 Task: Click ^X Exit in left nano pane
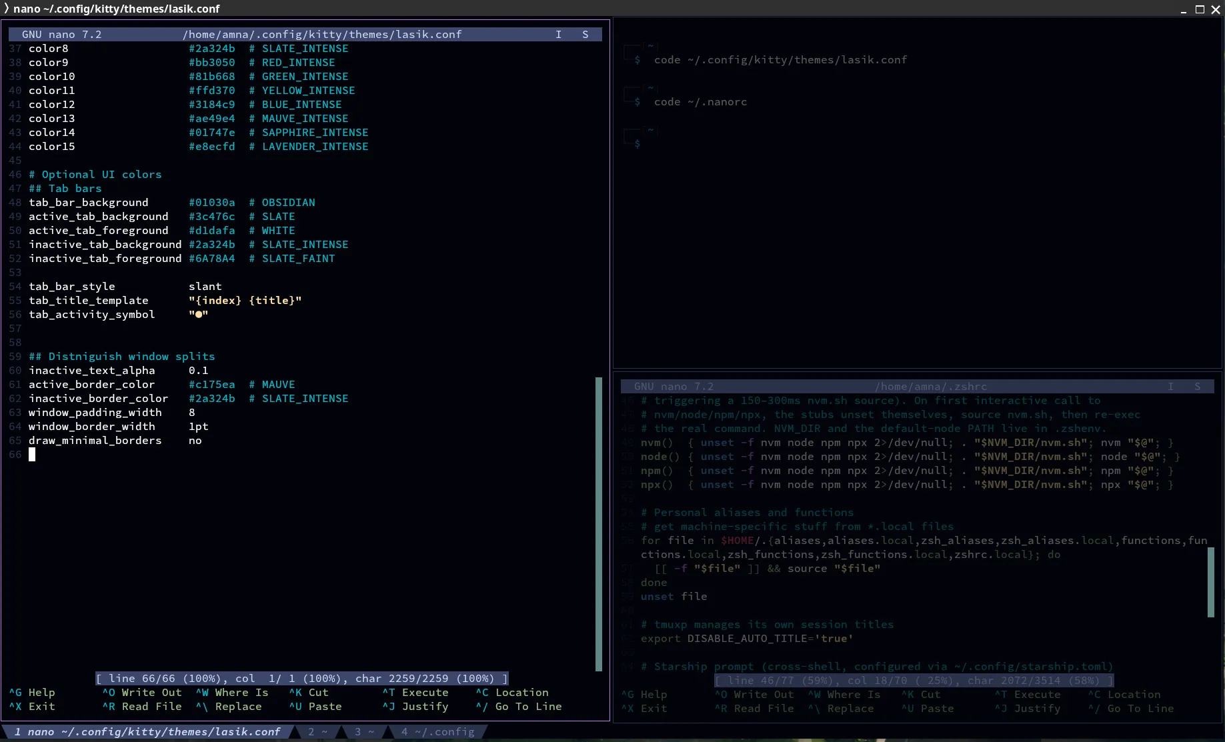point(32,706)
